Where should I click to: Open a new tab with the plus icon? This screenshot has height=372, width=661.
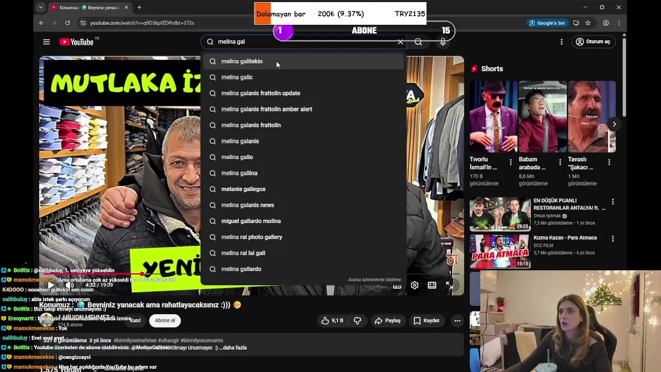(139, 7)
